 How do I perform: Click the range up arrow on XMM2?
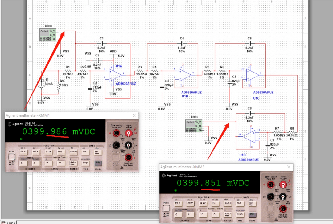[x=215, y=214]
